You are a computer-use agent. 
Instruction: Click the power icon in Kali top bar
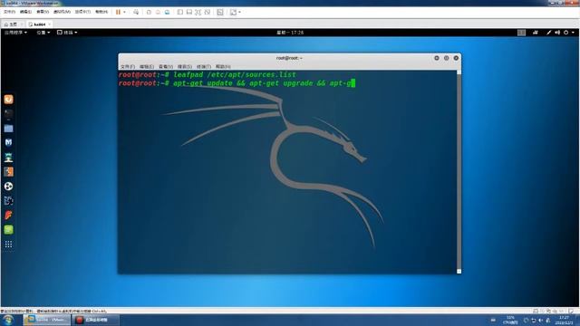[x=565, y=33]
